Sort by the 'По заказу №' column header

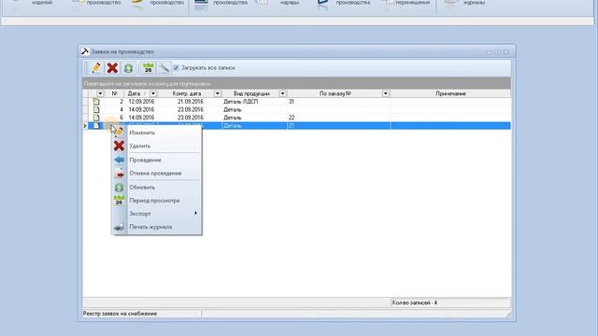pyautogui.click(x=335, y=93)
